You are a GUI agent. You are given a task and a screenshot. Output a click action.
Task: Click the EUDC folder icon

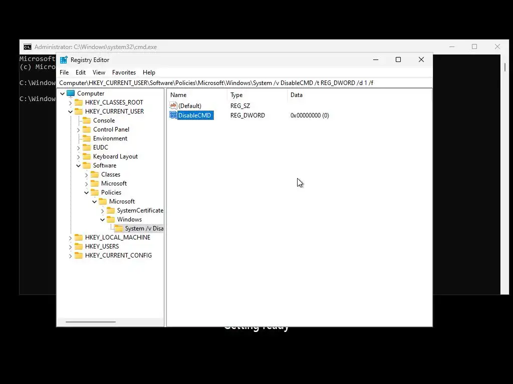click(87, 147)
